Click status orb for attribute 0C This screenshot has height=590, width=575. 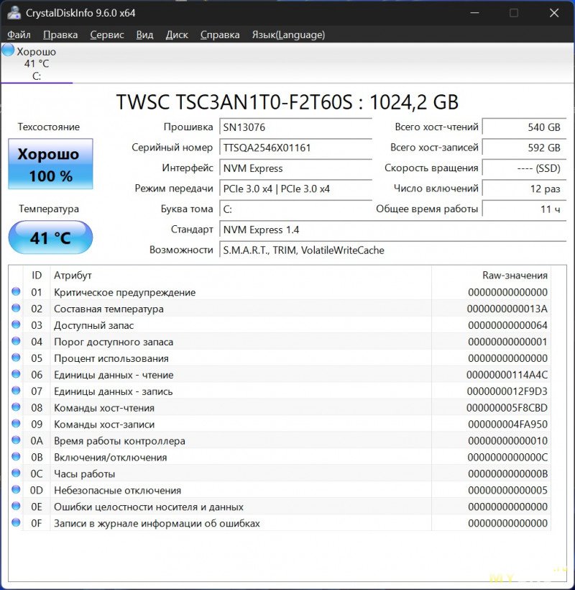click(16, 473)
